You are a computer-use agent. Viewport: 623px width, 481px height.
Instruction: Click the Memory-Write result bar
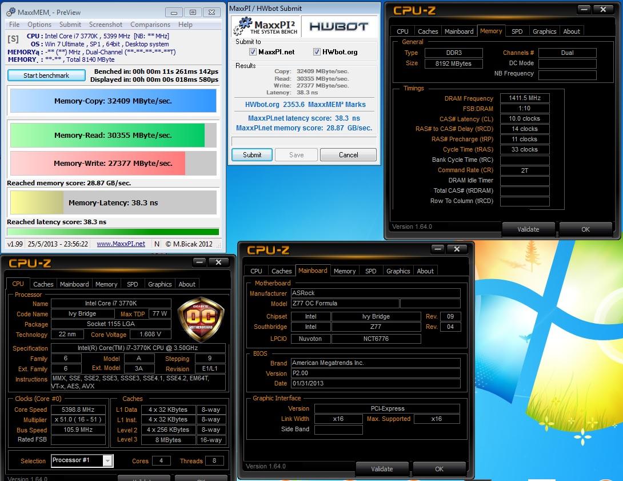[x=113, y=163]
